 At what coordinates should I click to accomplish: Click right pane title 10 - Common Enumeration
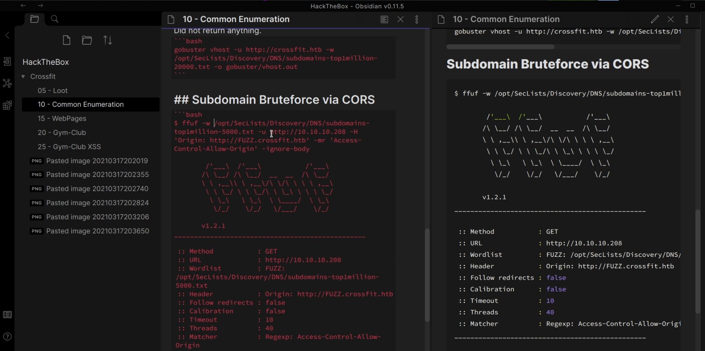pyautogui.click(x=506, y=19)
